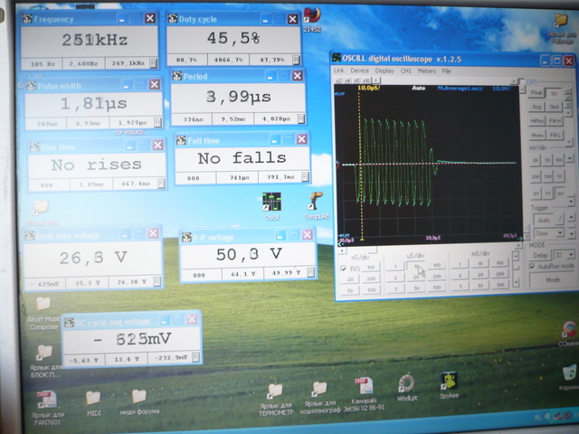Open the Device menu
The height and width of the screenshot is (434, 579).
pos(359,70)
